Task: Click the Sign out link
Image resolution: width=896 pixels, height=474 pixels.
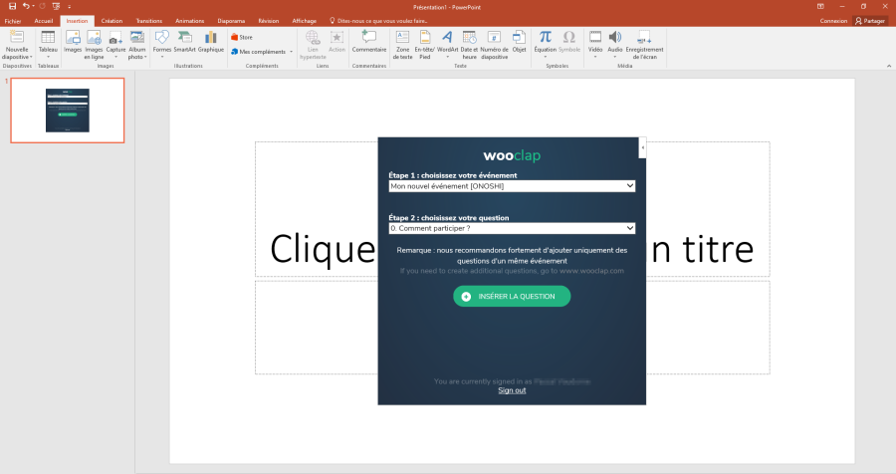Action: pos(512,390)
